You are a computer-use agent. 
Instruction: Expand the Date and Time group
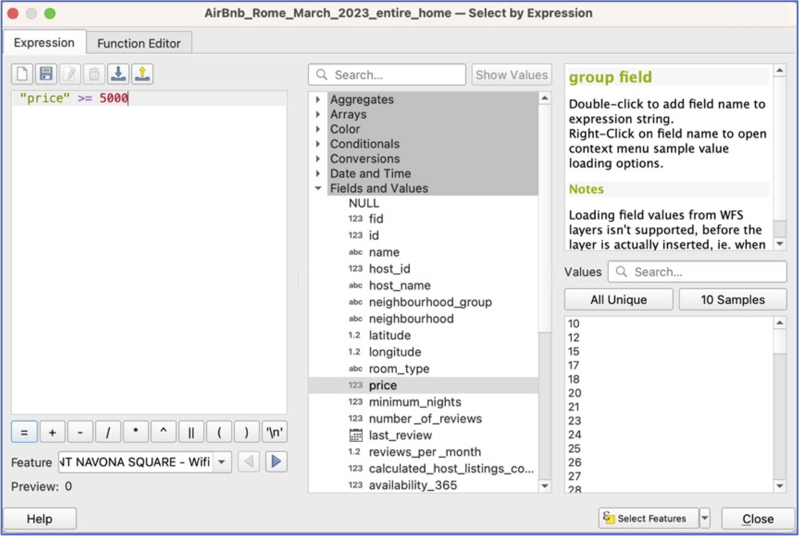pos(318,174)
